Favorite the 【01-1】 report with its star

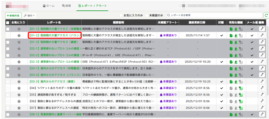[x=19, y=29]
